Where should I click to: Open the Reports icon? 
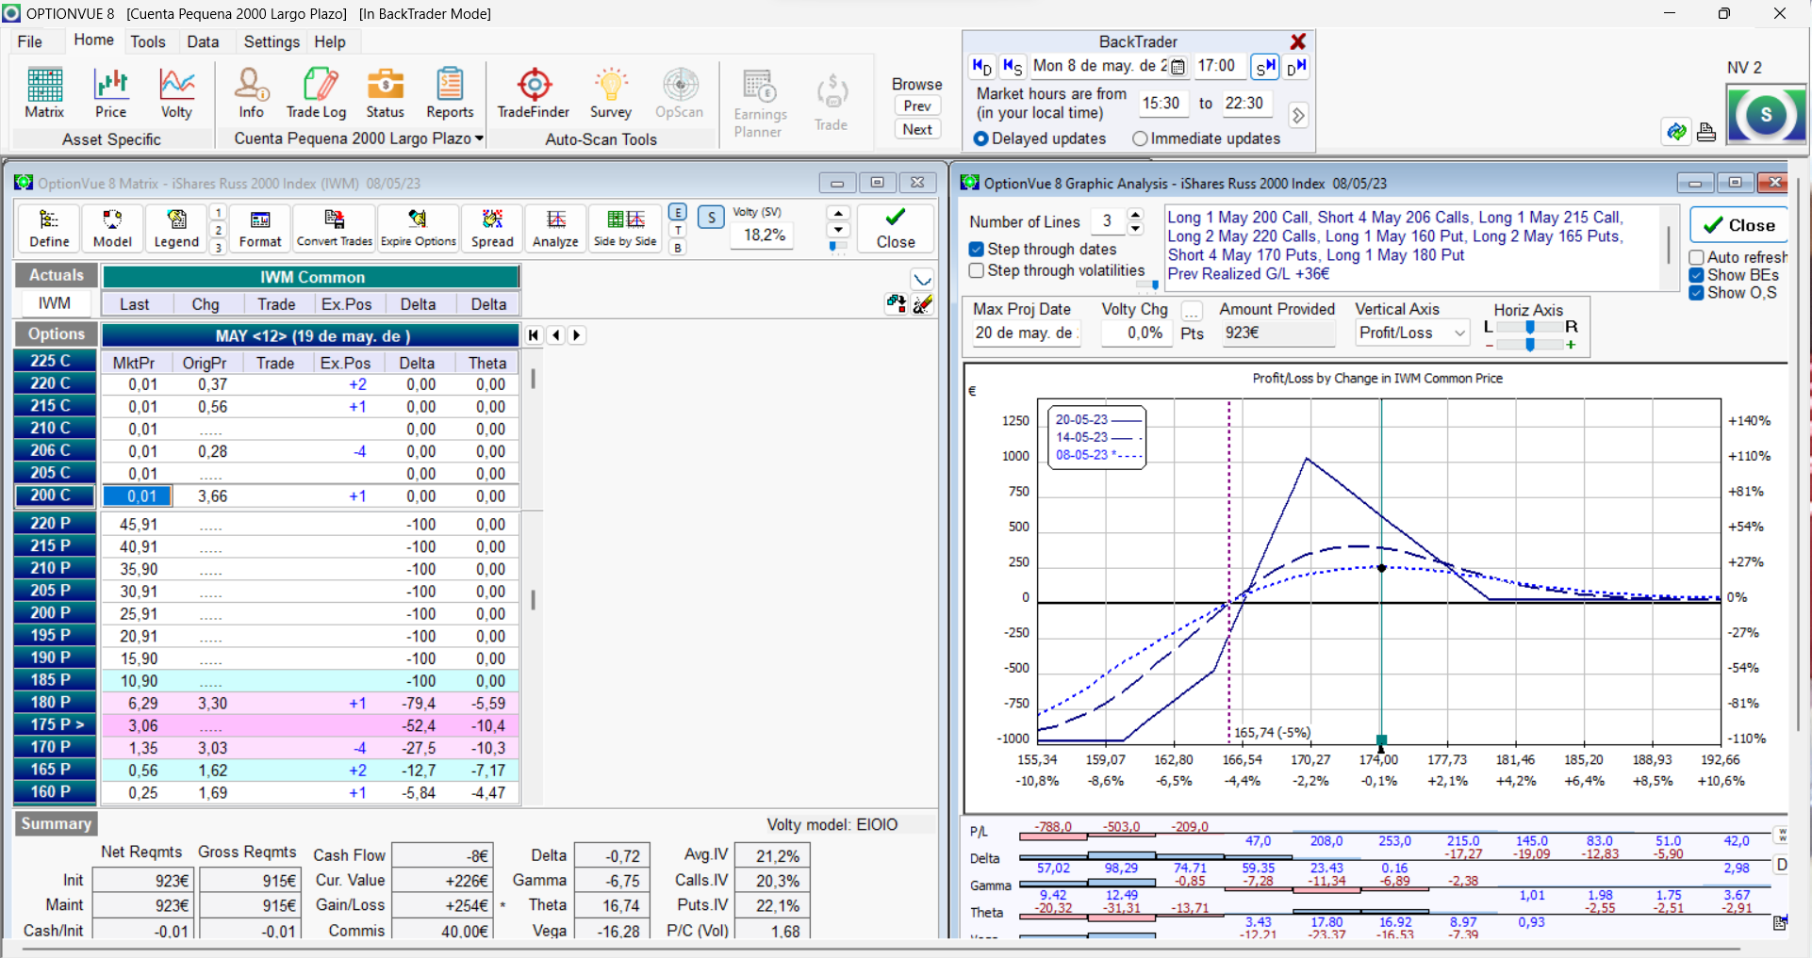pos(450,93)
